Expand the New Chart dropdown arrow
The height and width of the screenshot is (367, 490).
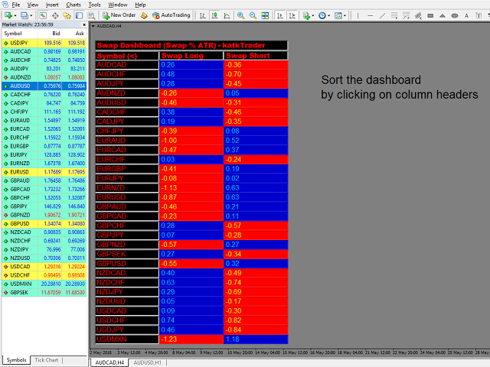15,15
